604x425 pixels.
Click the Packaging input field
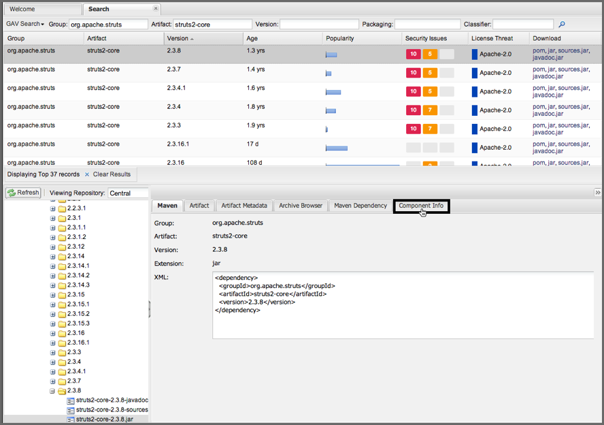tap(427, 25)
